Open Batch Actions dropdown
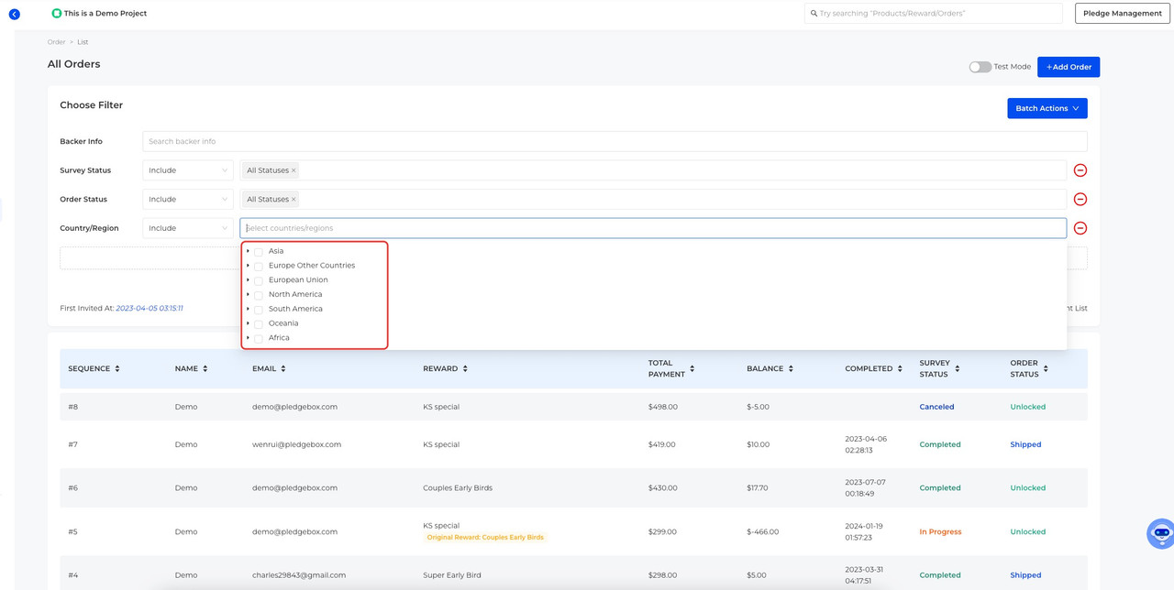The height and width of the screenshot is (590, 1174). tap(1047, 108)
